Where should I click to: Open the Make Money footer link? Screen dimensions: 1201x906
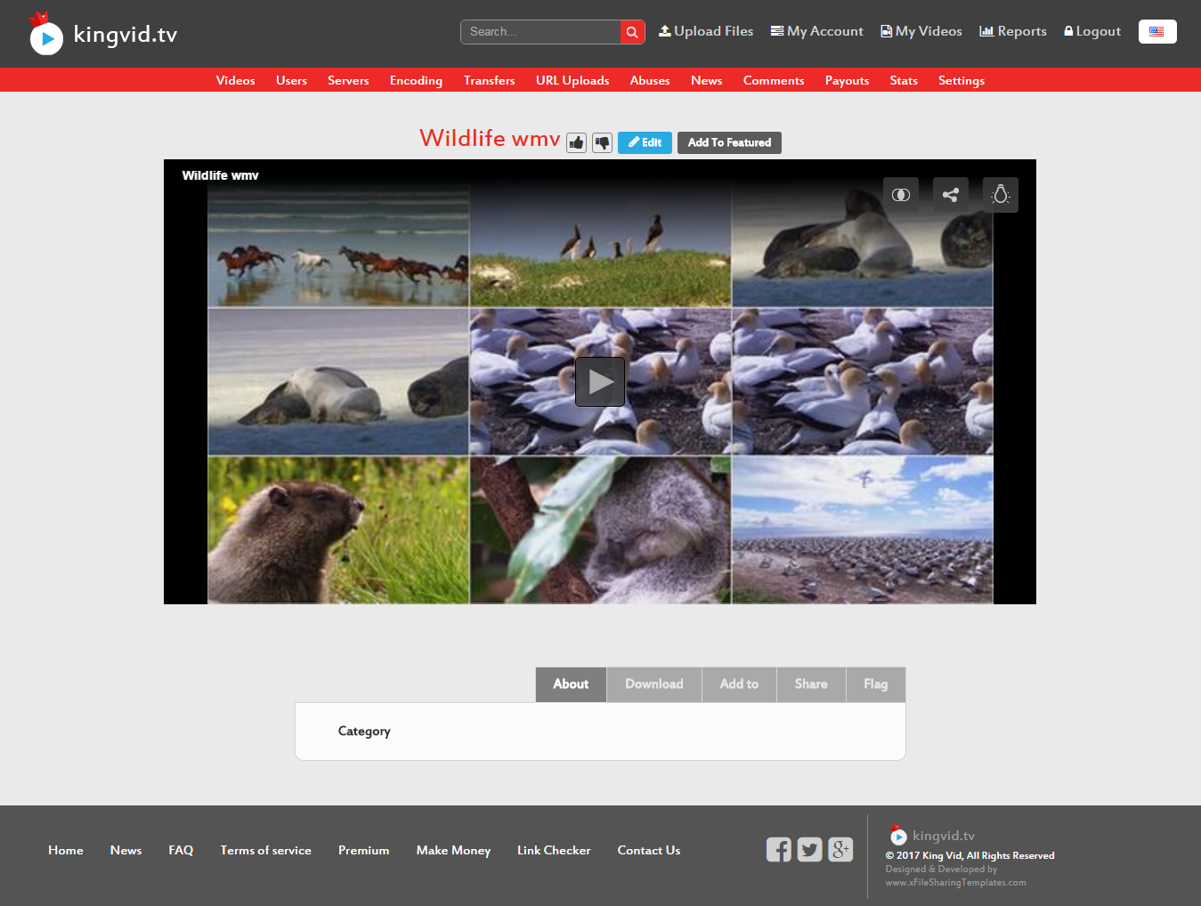coord(453,850)
